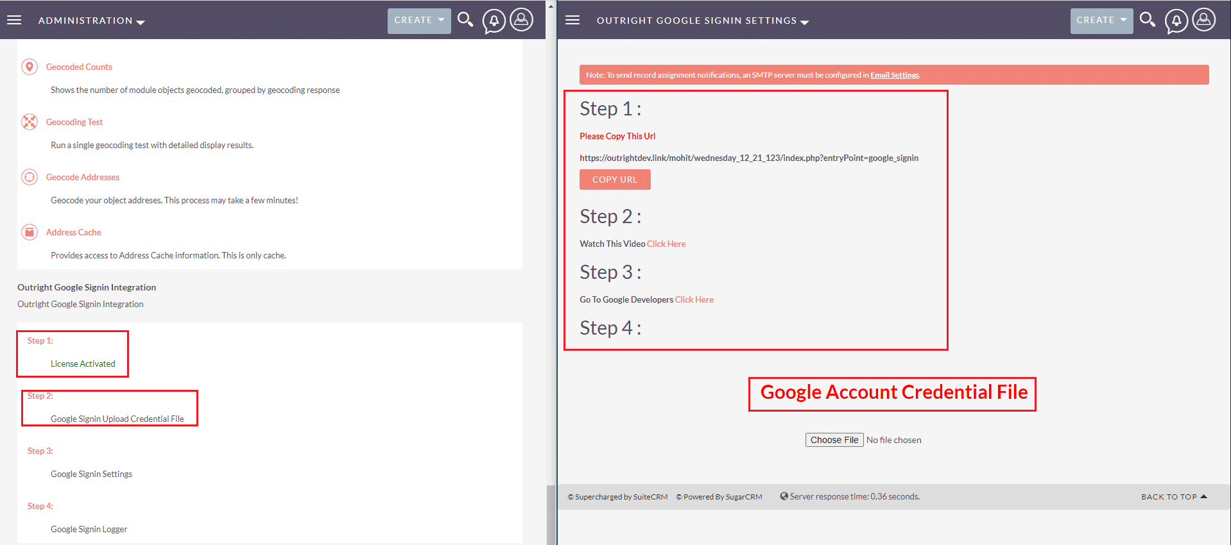Viewport: 1231px width, 545px height.
Task: Click Powered By SugarCRM footer text
Action: [x=719, y=497]
